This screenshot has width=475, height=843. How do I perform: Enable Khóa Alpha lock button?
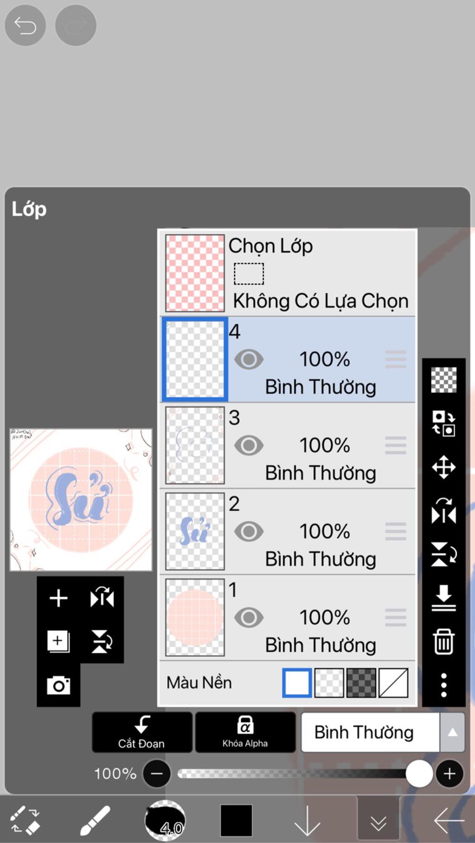pyautogui.click(x=245, y=732)
